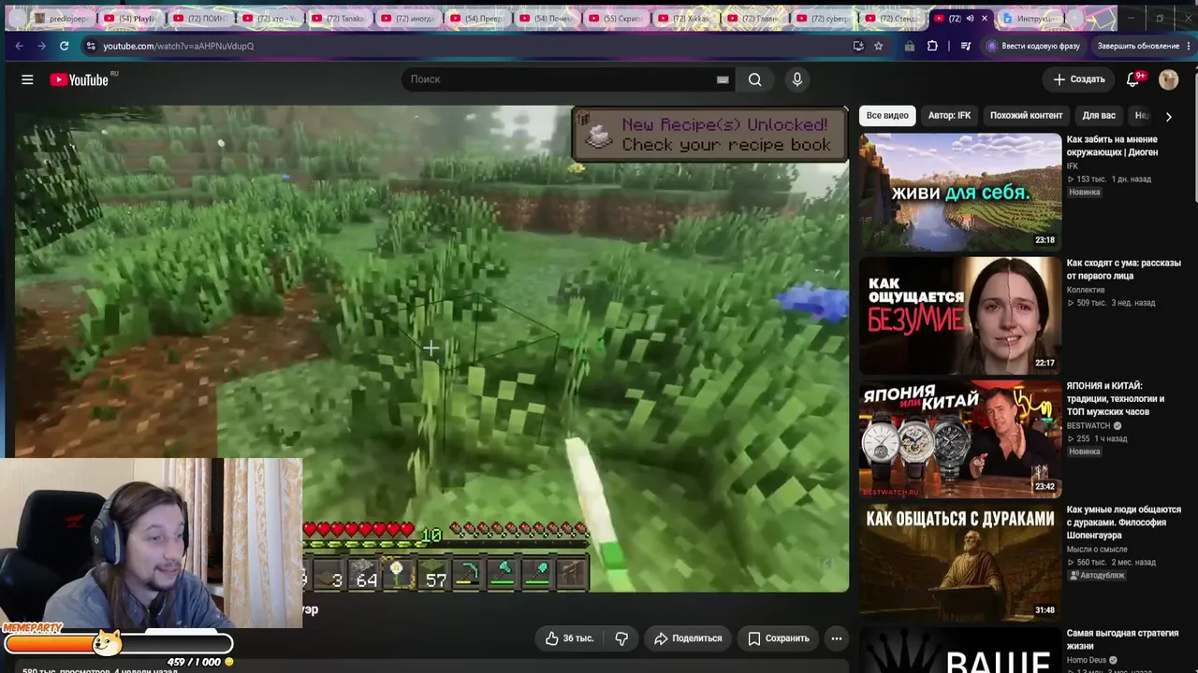
Task: Open browser extensions puzzle icon
Action: 932,46
